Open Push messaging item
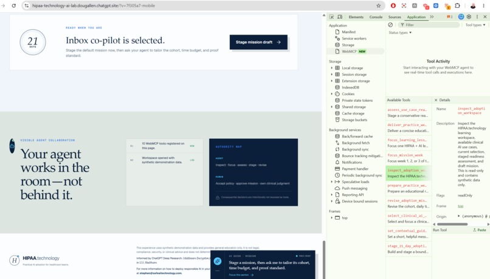490x279 pixels. tap(354, 188)
